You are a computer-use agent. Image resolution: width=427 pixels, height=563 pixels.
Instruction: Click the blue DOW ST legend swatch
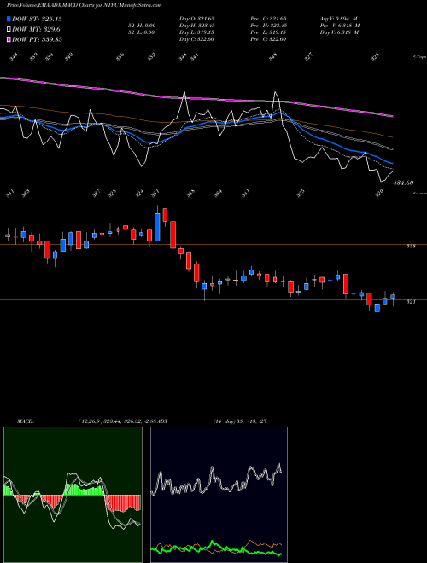click(9, 19)
